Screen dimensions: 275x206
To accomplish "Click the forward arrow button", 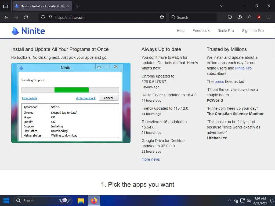I will click(16, 17).
